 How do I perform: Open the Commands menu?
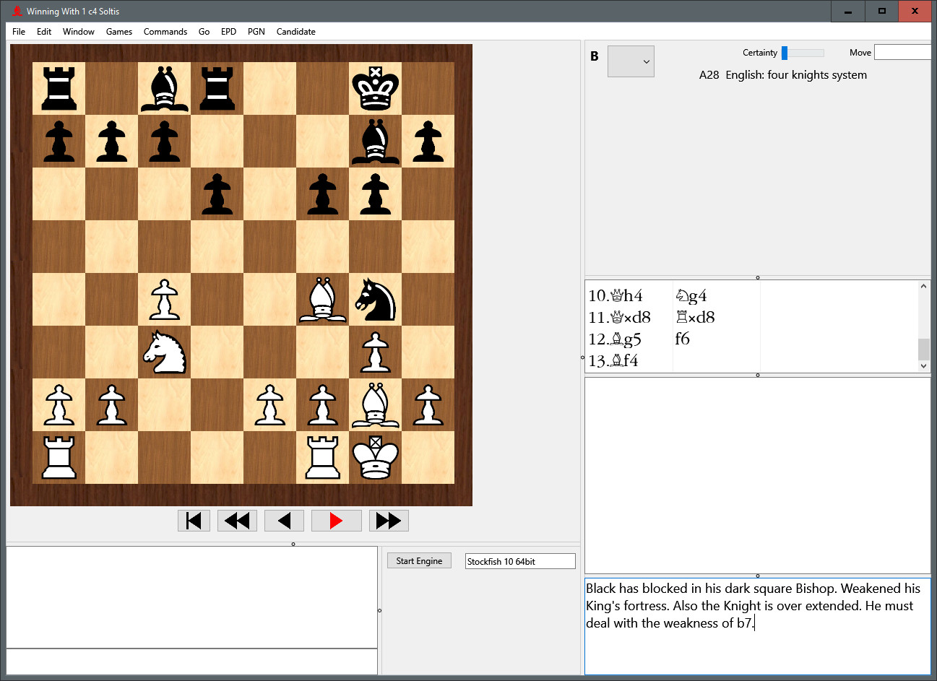point(165,31)
